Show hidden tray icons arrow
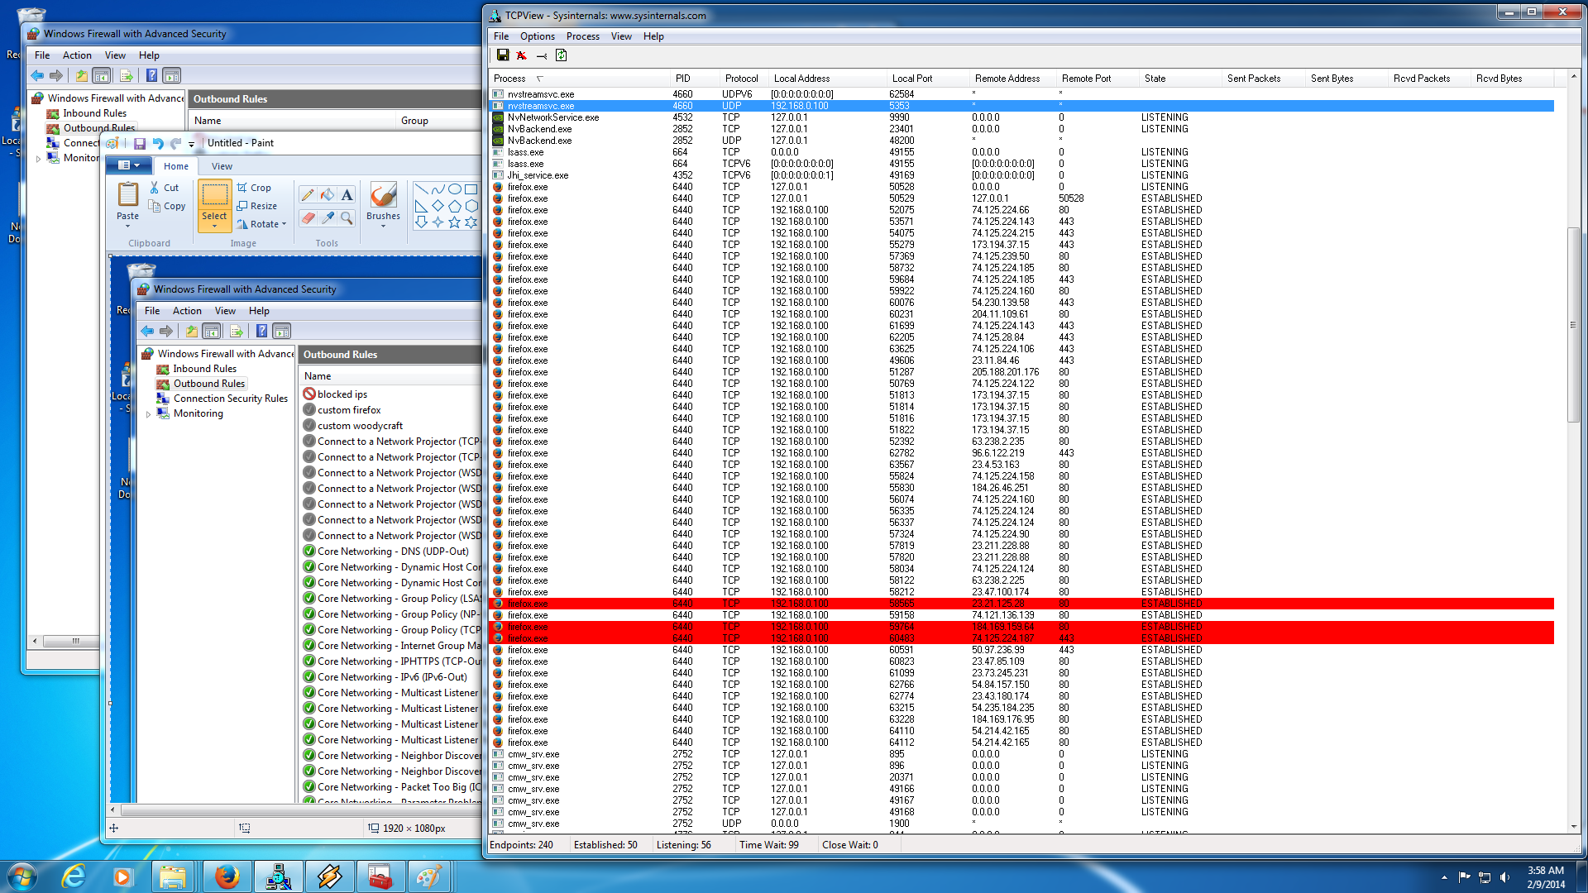Image resolution: width=1588 pixels, height=893 pixels. coord(1444,877)
